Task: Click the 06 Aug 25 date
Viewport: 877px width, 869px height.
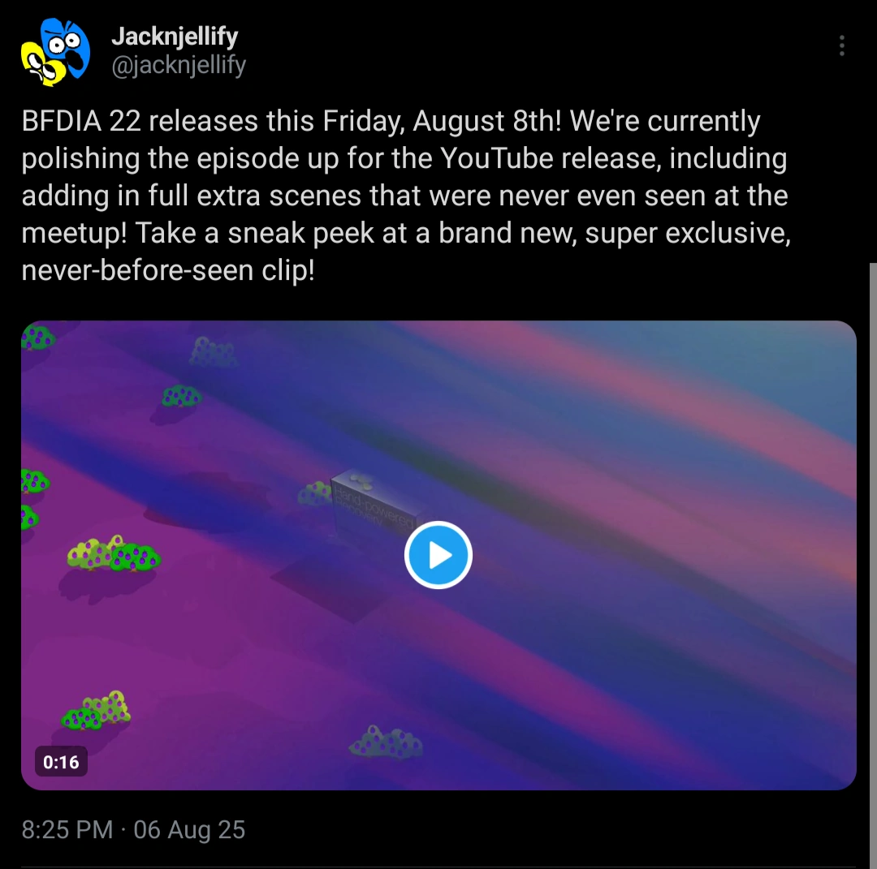Action: 189,830
